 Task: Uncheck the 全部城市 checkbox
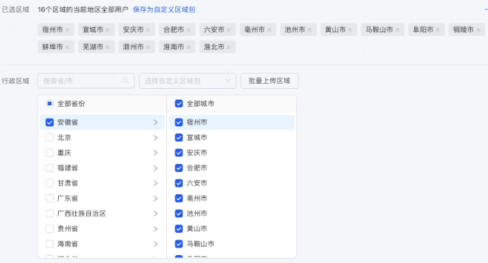179,103
